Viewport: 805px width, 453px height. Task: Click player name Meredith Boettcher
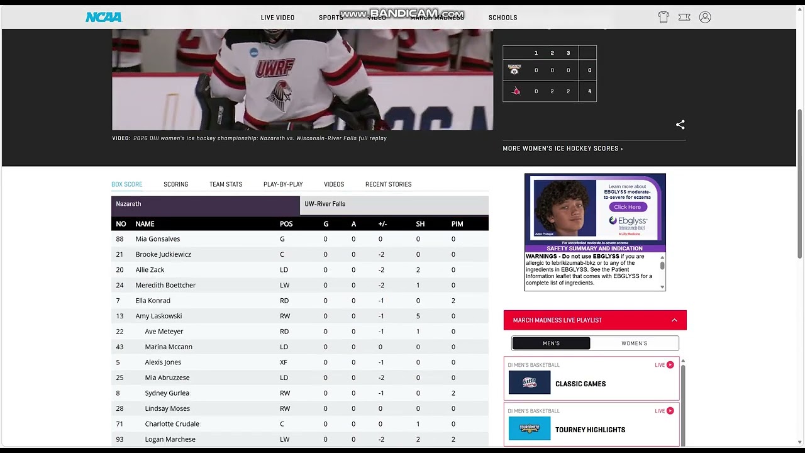pyautogui.click(x=165, y=285)
